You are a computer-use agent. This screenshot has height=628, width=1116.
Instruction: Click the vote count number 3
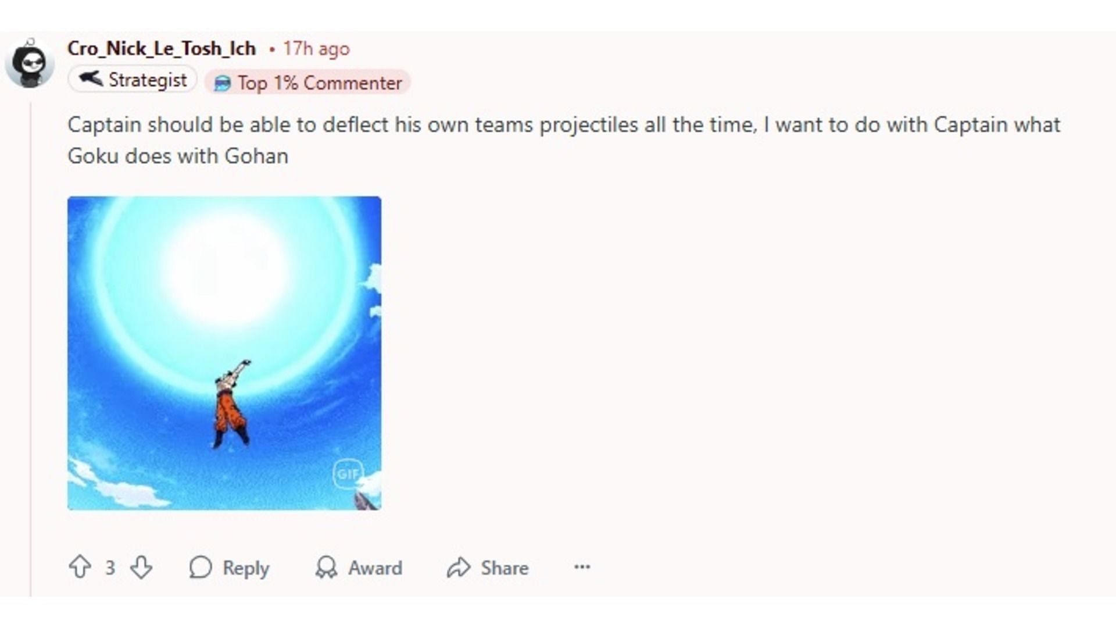pos(110,568)
